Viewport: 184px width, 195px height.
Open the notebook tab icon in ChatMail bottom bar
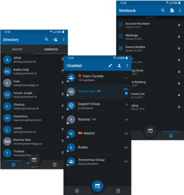click(x=118, y=191)
